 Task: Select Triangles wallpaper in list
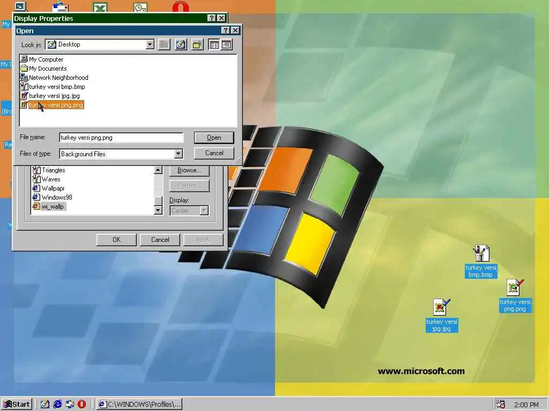(x=49, y=170)
